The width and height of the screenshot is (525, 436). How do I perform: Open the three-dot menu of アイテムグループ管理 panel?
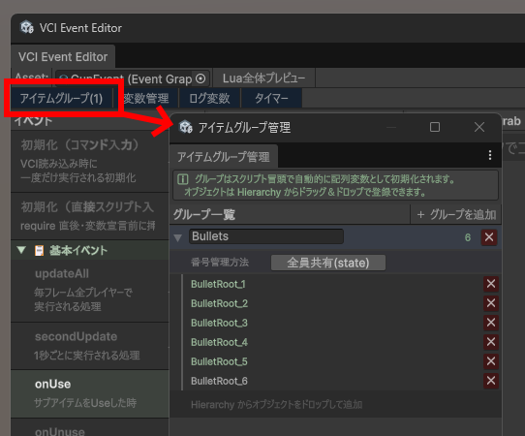coord(490,155)
